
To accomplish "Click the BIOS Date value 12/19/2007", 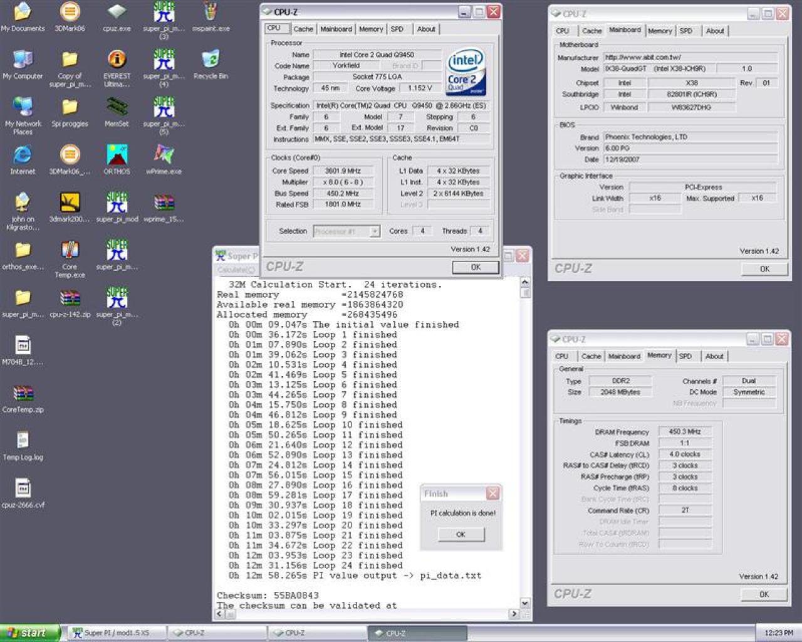I will tap(690, 160).
